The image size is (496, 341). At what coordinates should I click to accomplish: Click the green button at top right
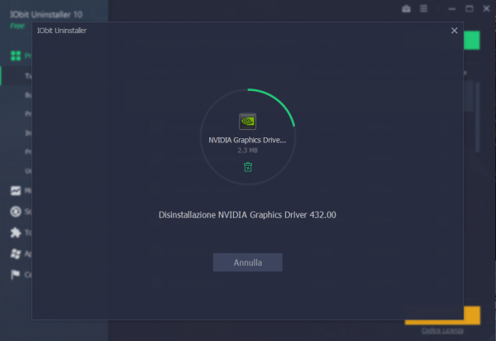[x=471, y=41]
